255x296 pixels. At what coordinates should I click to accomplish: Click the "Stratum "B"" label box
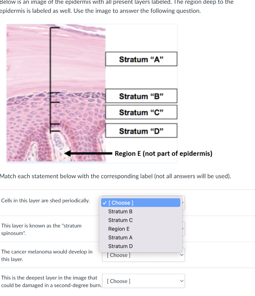click(141, 96)
